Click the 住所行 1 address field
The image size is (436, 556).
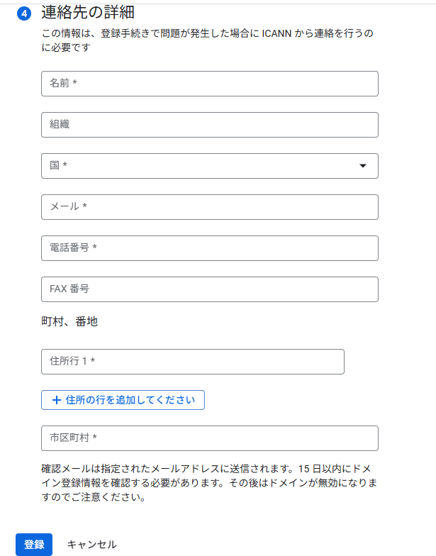(193, 362)
